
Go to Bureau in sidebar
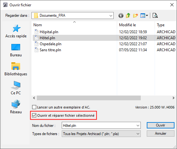coord(16,50)
